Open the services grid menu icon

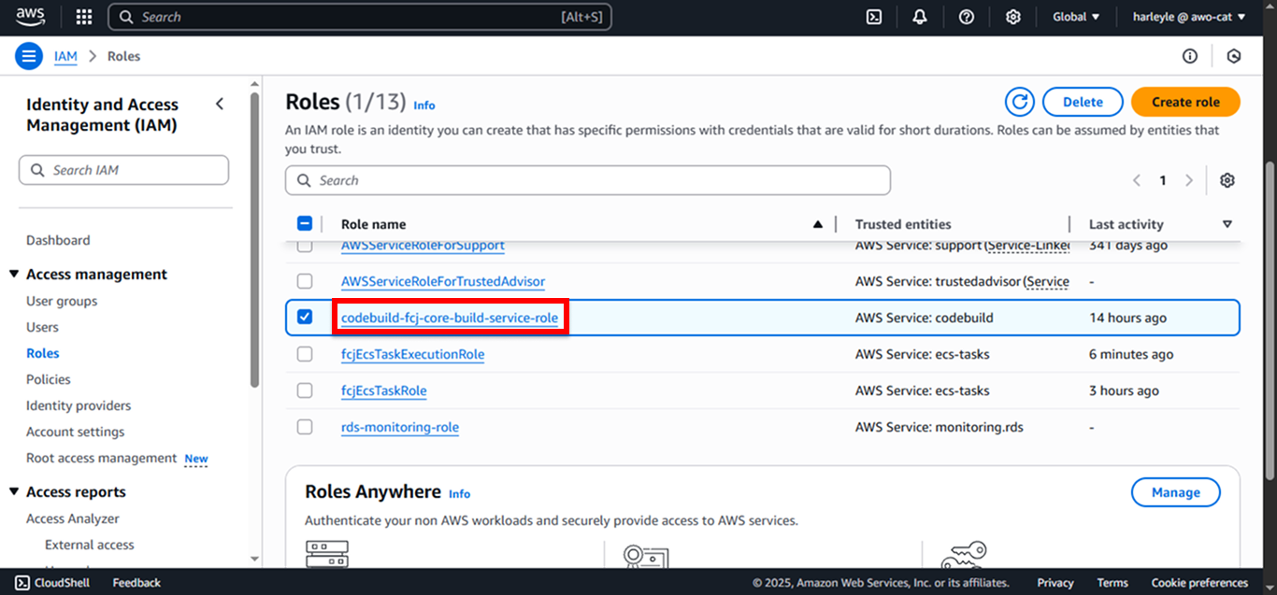84,17
